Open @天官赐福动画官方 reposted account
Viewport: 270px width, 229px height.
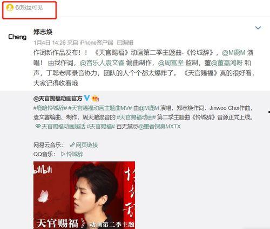coord(58,98)
